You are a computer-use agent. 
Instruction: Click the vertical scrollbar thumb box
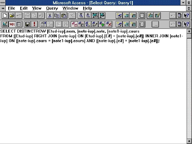[189, 36]
